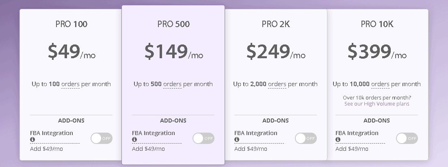Viewport: 448px width, 167px height.
Task: Switch on FBA Integration in PRO 2K
Action: pyautogui.click(x=306, y=138)
